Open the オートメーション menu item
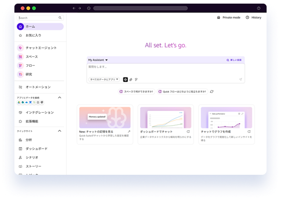 pyautogui.click(x=38, y=87)
